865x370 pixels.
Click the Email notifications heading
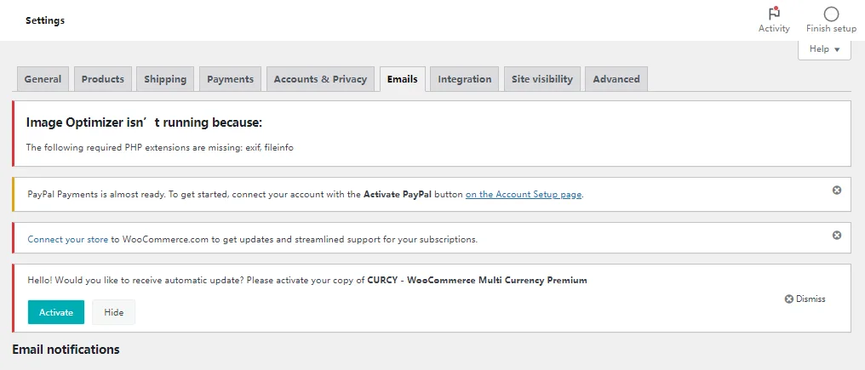coord(66,350)
